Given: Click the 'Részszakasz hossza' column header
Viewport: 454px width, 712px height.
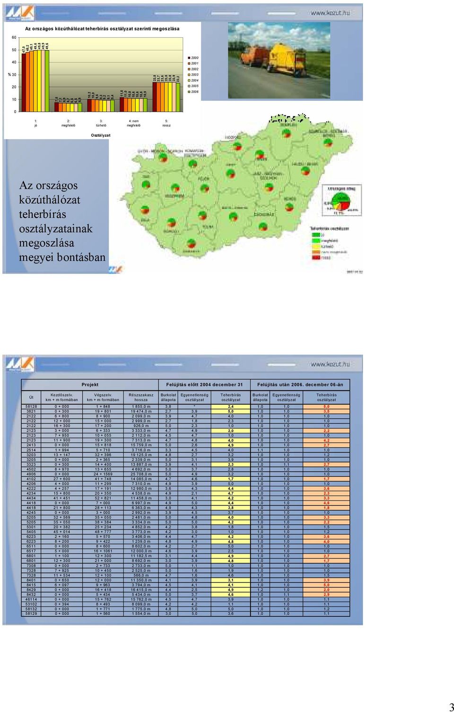Looking at the screenshot, I should click(x=141, y=397).
